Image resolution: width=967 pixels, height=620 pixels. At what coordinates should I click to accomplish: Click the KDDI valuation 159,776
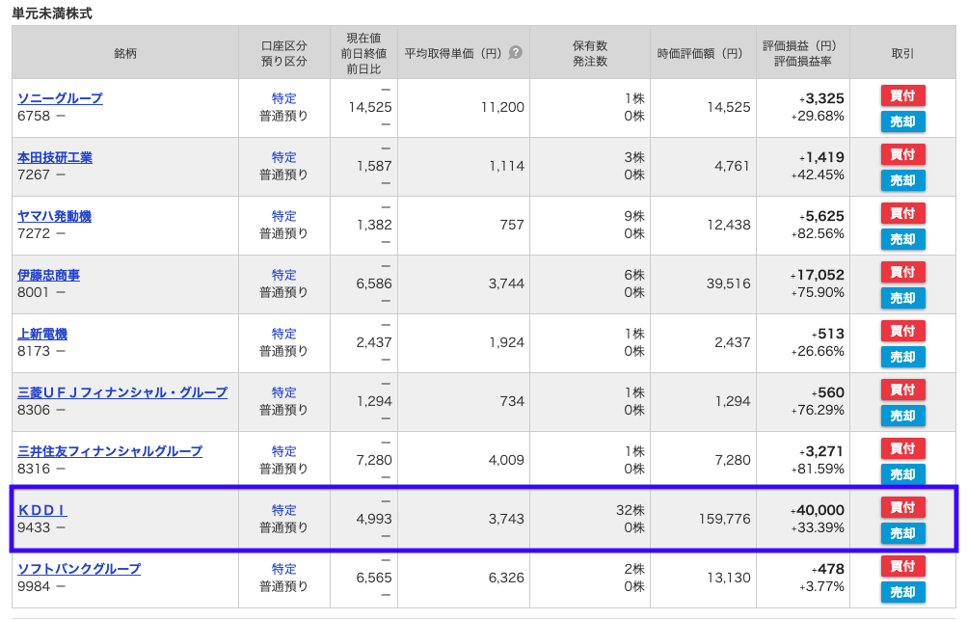[724, 519]
